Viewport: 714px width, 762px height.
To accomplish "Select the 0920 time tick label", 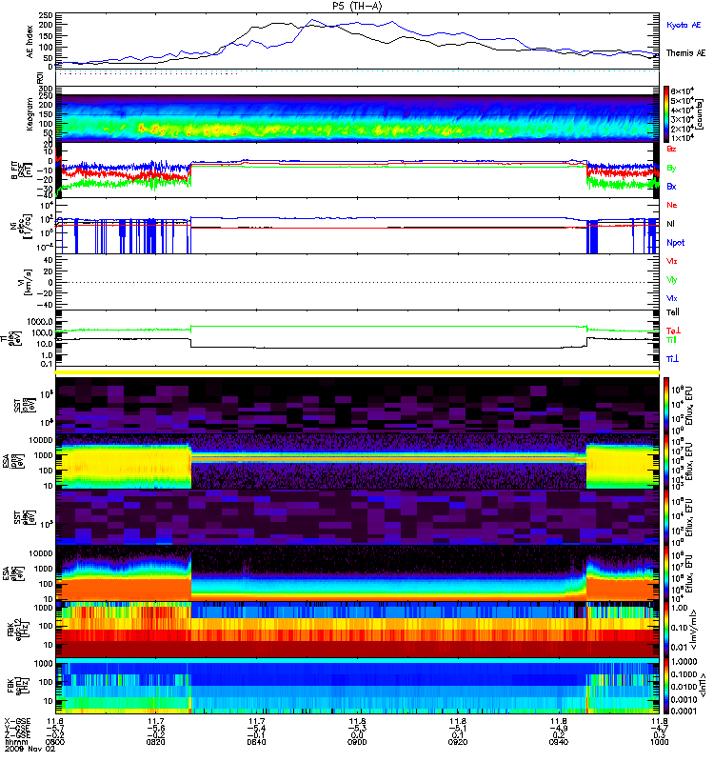I will click(458, 742).
